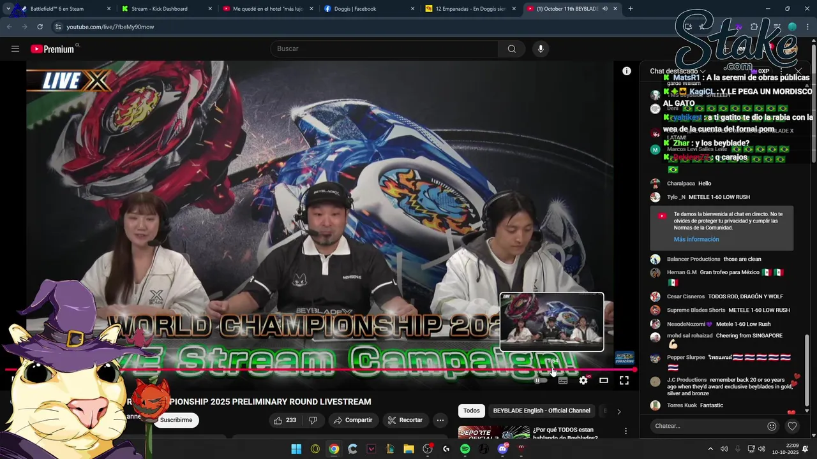Seek on the red video progress bar
Viewport: 817px width, 459px height.
[x=319, y=370]
